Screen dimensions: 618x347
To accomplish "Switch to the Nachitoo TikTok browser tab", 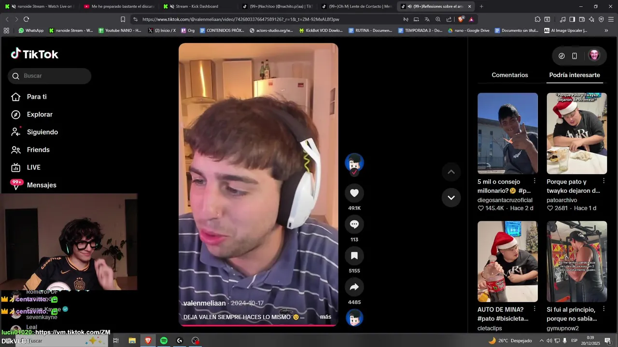I will point(277,6).
